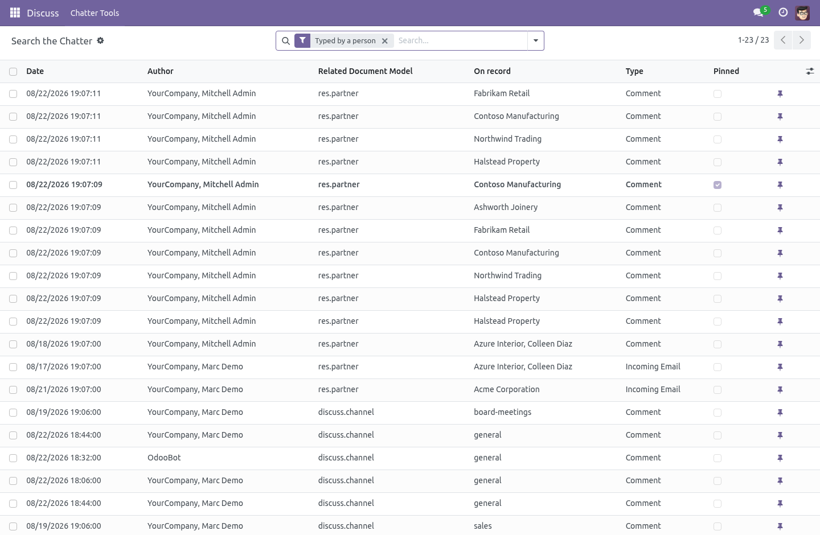Uncheck Pinned on the bold Contoso Manufacturing row

pos(717,185)
